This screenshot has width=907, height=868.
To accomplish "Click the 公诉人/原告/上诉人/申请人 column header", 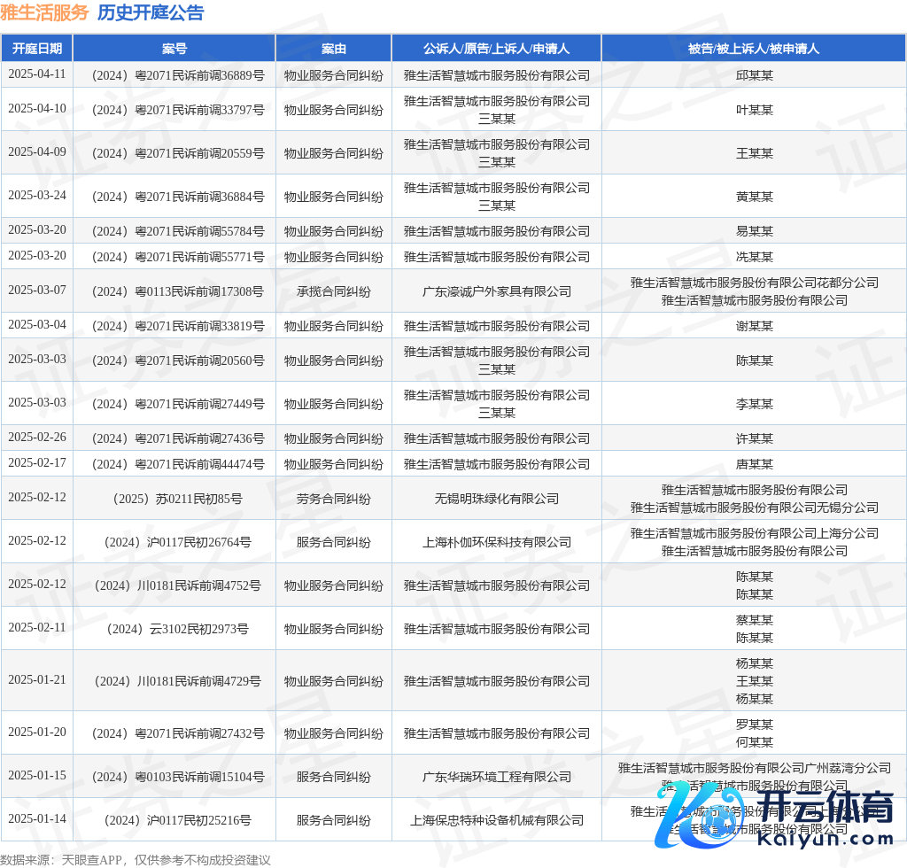I will click(x=496, y=49).
